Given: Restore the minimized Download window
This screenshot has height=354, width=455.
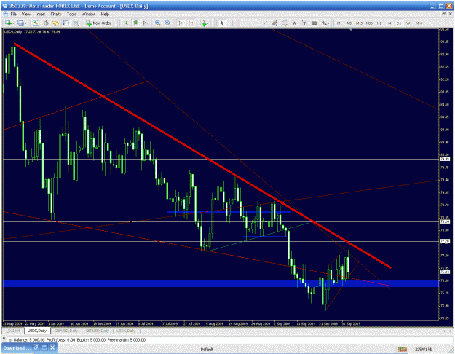Looking at the screenshot, I should pos(36,347).
